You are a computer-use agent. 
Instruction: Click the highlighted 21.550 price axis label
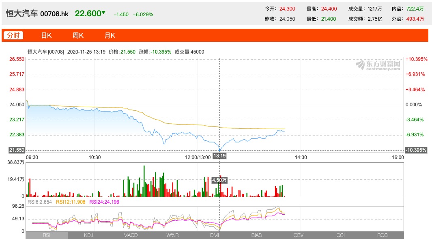point(17,150)
